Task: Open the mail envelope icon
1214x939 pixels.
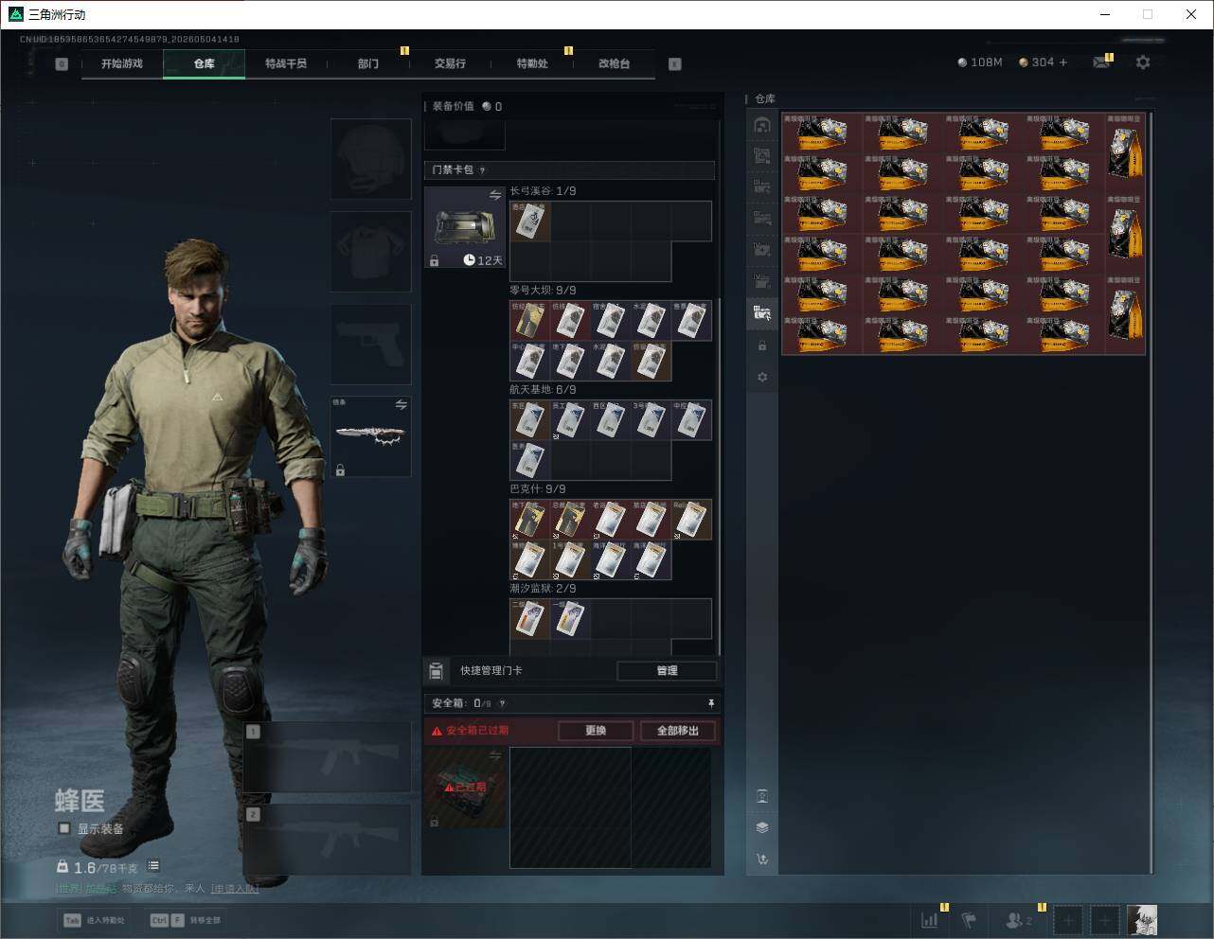Action: pyautogui.click(x=1101, y=62)
